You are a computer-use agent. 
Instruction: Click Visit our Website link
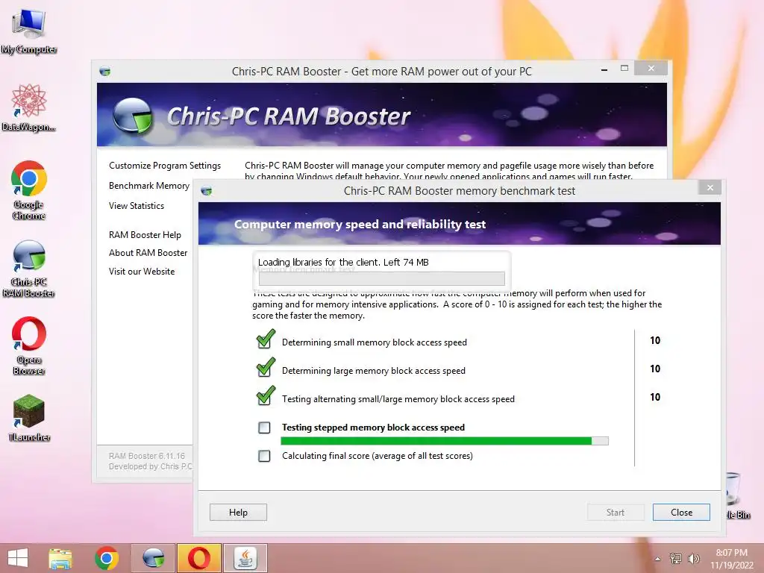coord(142,272)
